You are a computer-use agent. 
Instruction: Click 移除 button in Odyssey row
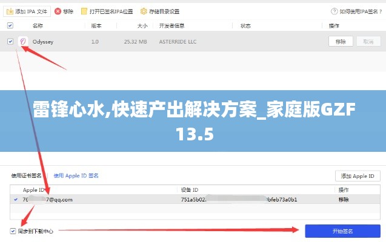coord(341,41)
